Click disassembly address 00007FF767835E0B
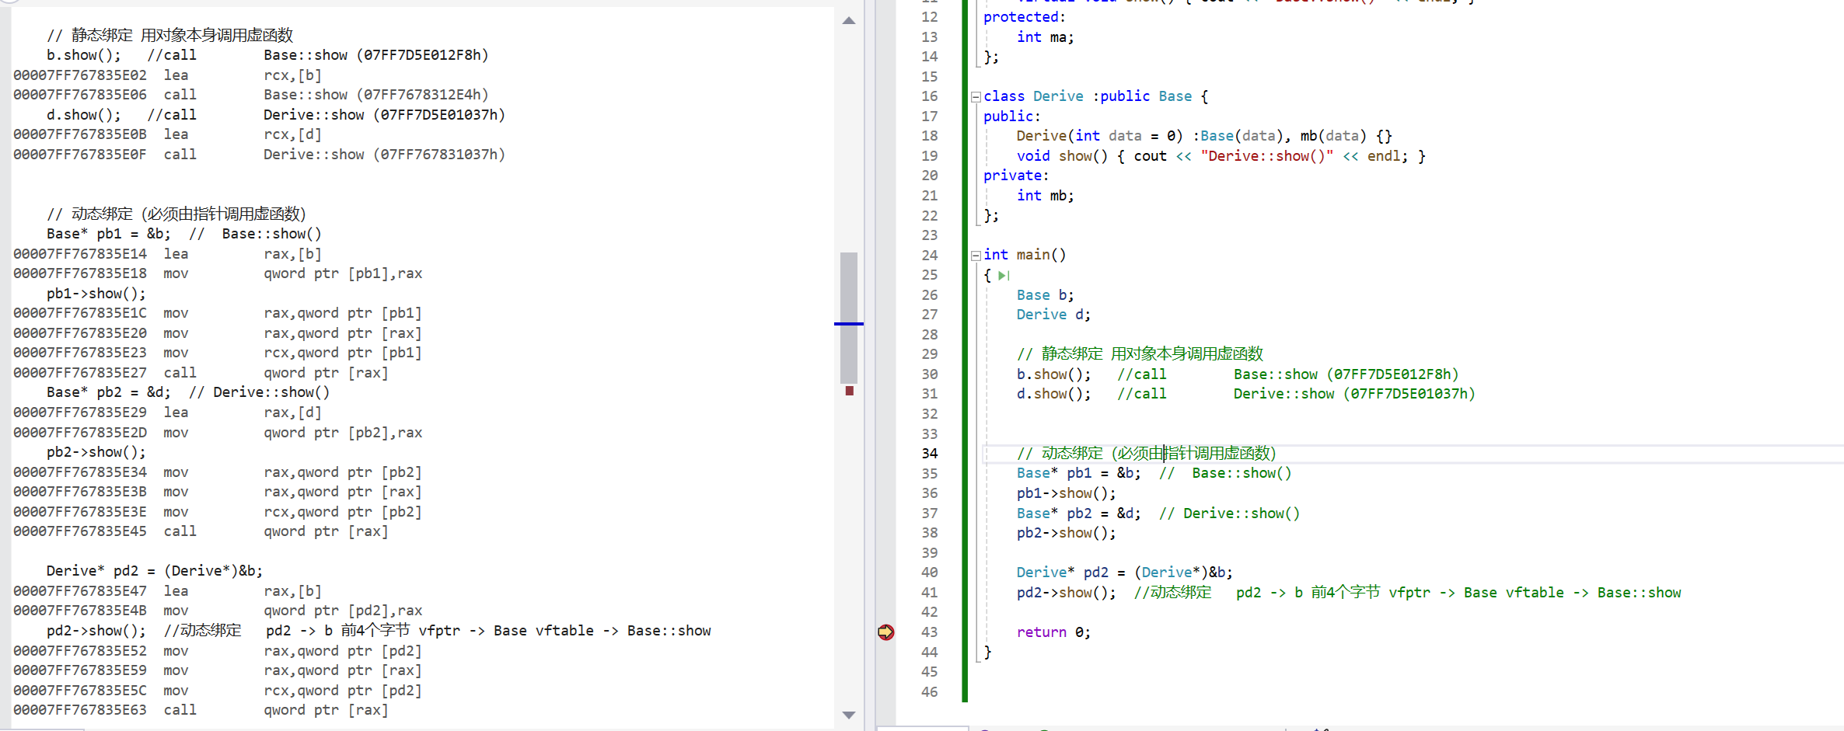The image size is (1844, 731). [80, 134]
